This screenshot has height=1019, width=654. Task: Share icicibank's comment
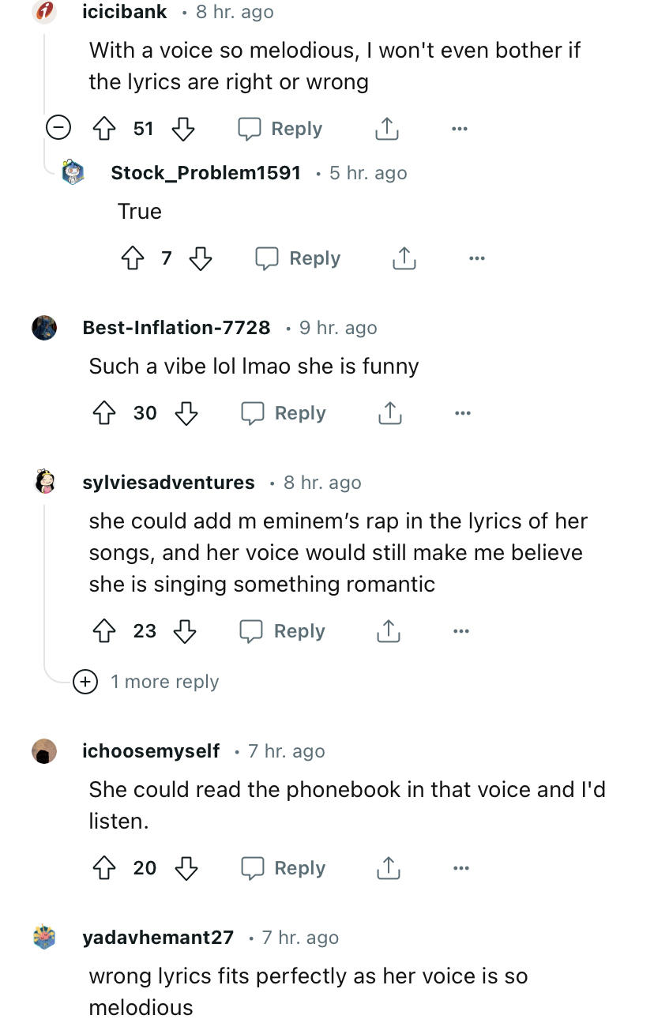pyautogui.click(x=386, y=129)
